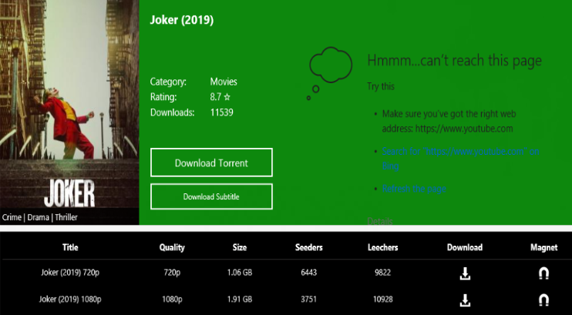Click the 1.06 GB size value
The image size is (572, 315).
pyautogui.click(x=239, y=273)
